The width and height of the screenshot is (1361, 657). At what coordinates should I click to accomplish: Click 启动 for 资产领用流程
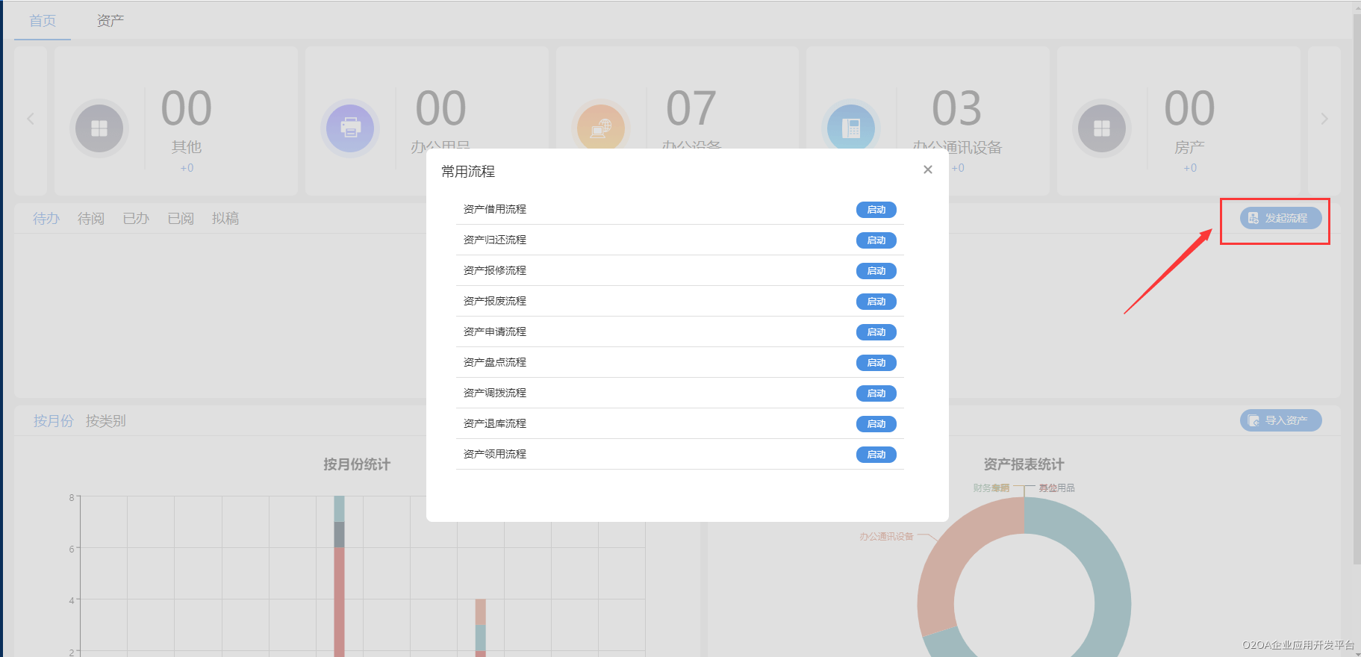(x=876, y=455)
